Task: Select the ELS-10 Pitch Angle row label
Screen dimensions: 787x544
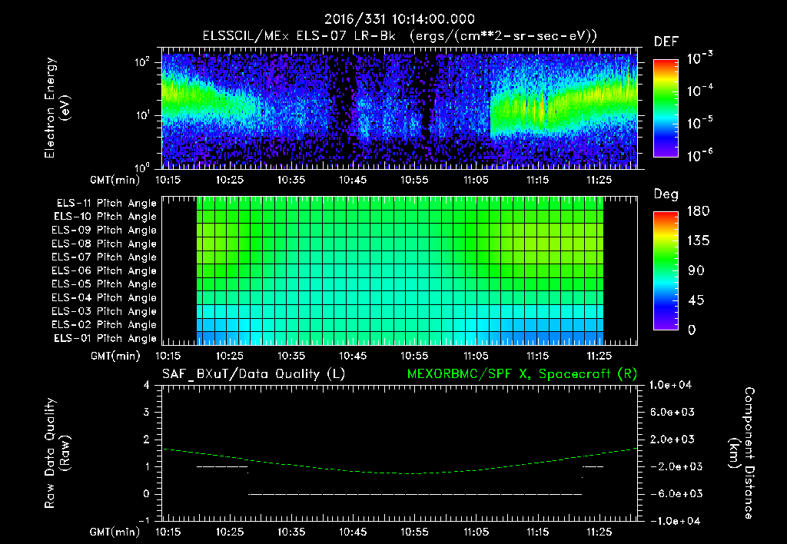Action: (x=105, y=217)
